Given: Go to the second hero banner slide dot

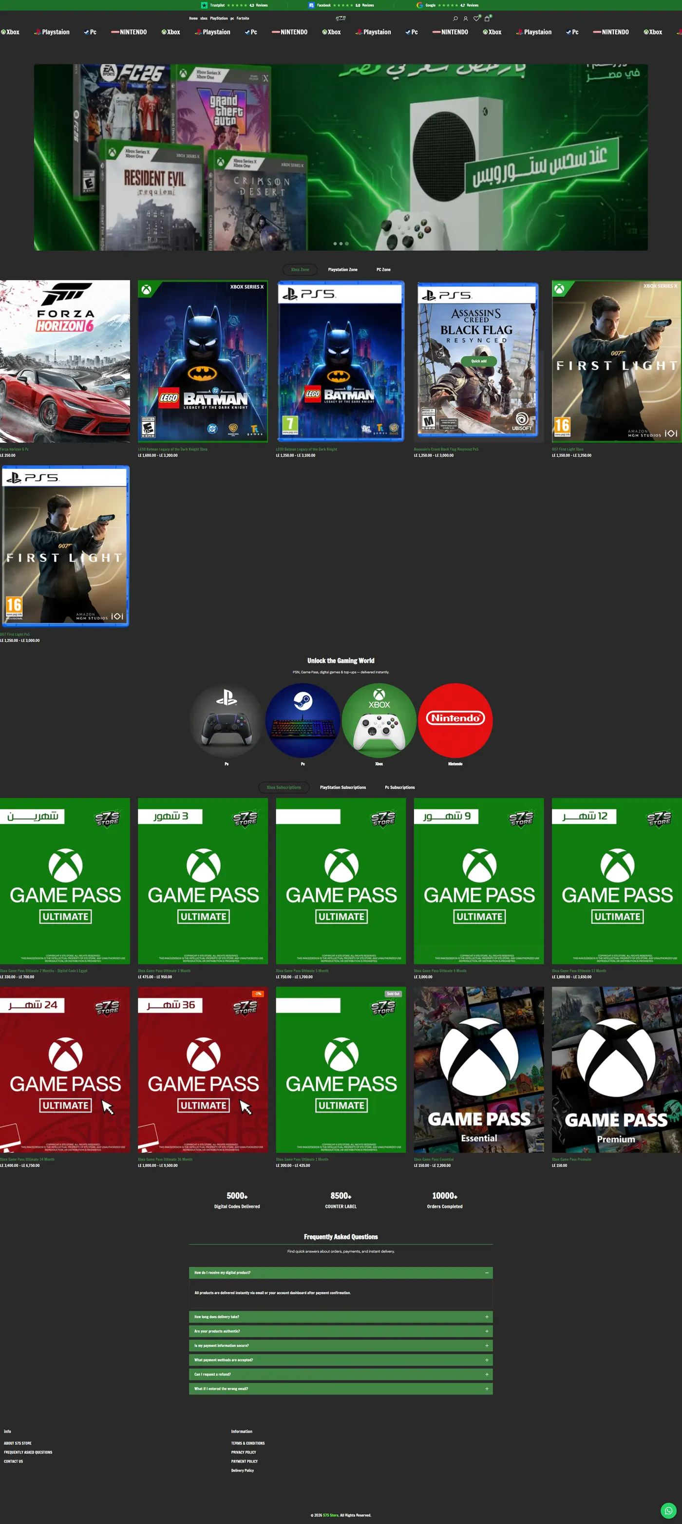Looking at the screenshot, I should point(341,244).
